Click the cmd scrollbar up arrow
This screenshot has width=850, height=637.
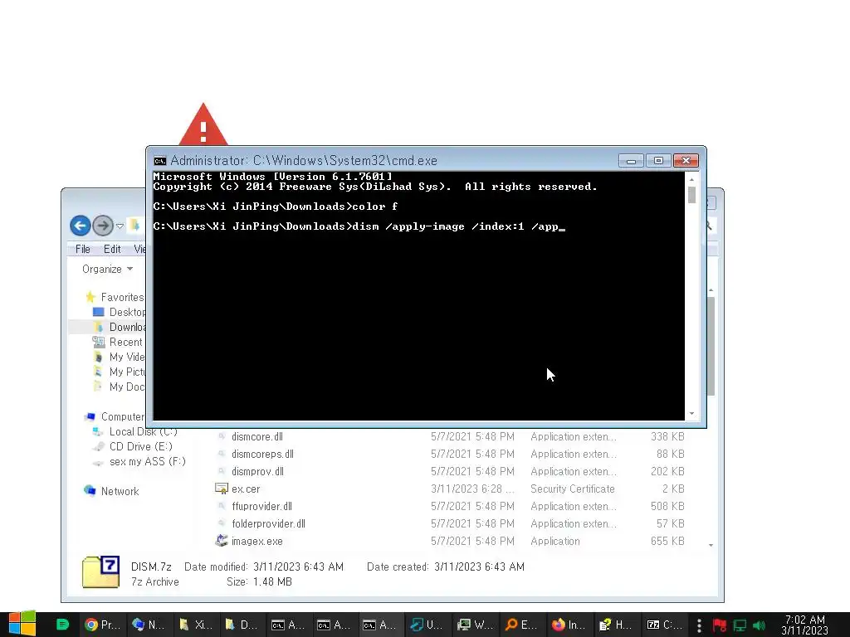(691, 179)
